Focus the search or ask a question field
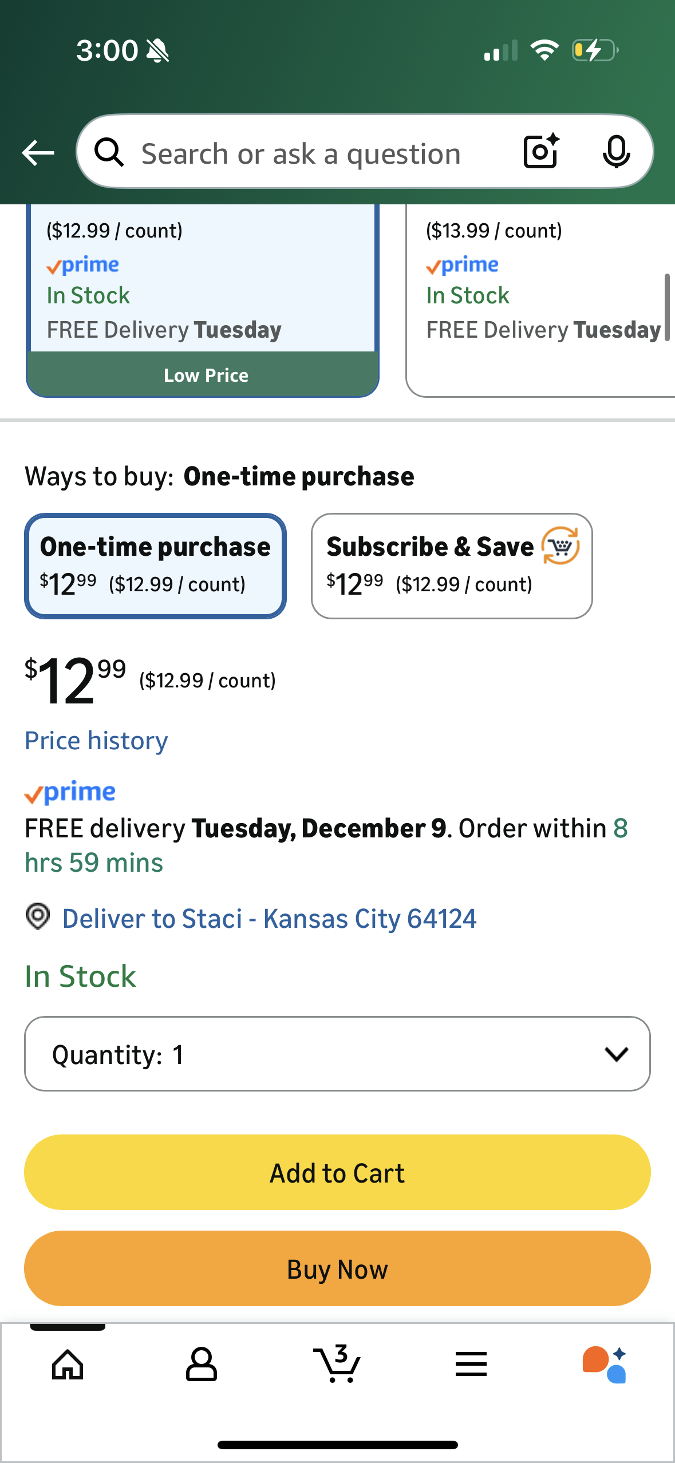675x1463 pixels. (301, 153)
